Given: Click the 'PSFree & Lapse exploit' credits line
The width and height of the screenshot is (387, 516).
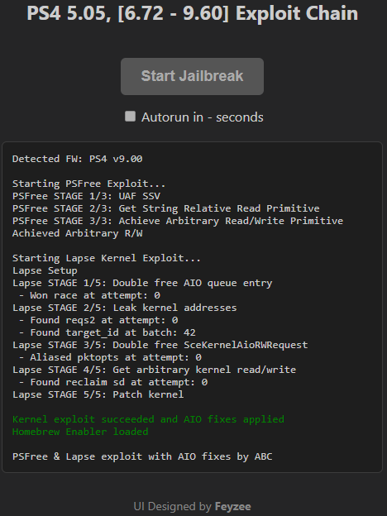Looking at the screenshot, I should (x=142, y=456).
